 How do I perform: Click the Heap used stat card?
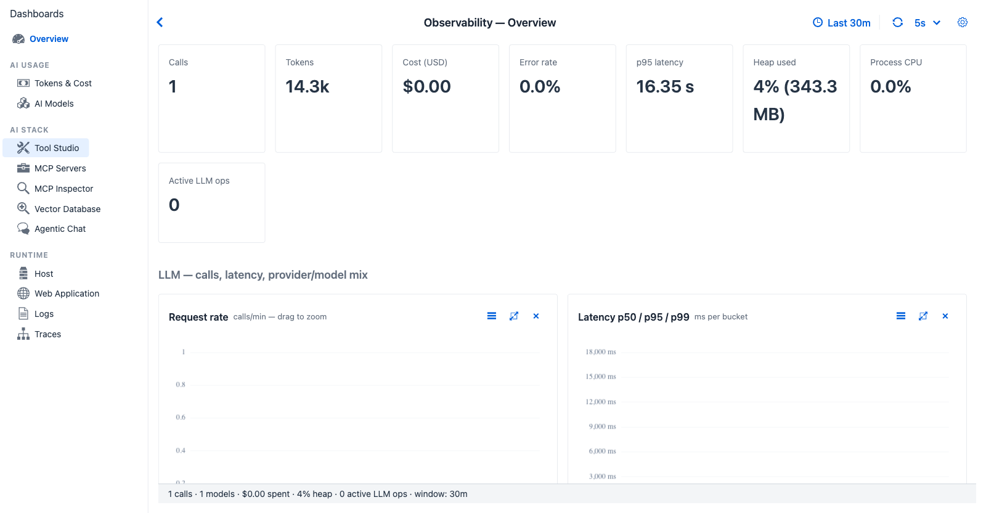(796, 99)
